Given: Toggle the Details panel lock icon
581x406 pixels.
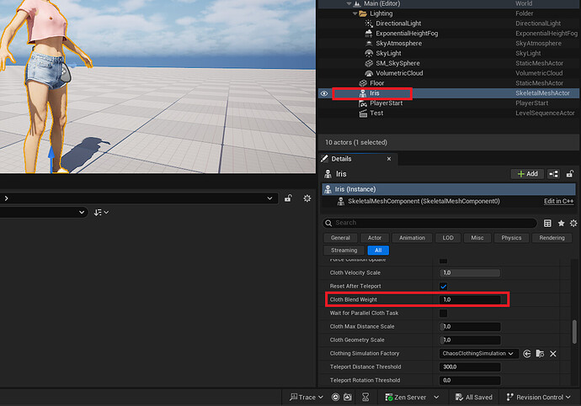Looking at the screenshot, I should pyautogui.click(x=570, y=174).
